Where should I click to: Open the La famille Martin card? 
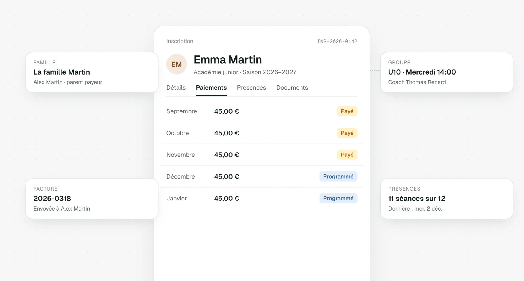click(x=92, y=72)
